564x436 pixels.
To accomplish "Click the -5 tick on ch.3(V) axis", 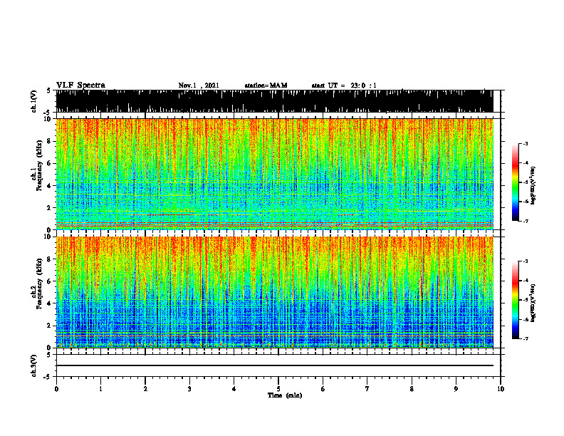I will [47, 377].
